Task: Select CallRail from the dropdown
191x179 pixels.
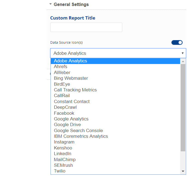Action: point(62,96)
